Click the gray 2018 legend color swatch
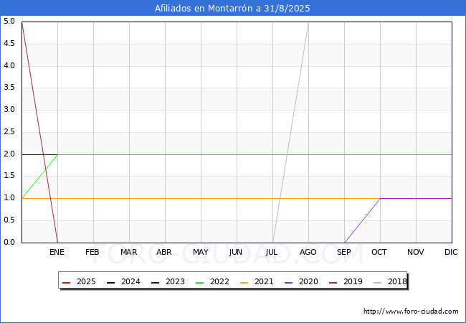This screenshot has height=323, width=466. [x=377, y=282]
